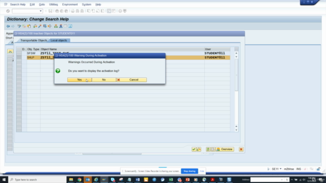Click the Save icon in the toolbar
Viewport: 326px width, 183px height.
(50, 11)
